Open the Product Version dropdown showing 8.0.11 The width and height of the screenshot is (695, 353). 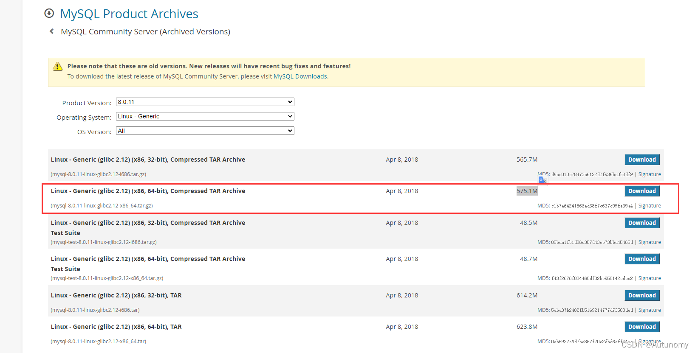205,102
